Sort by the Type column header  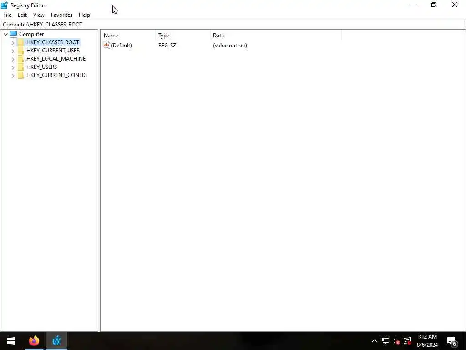pos(183,36)
